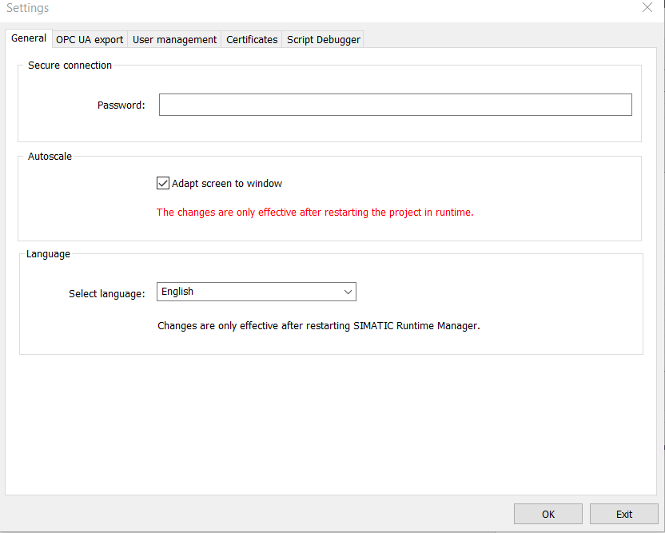Focus the Password input field
This screenshot has height=533, width=665.
tap(395, 105)
